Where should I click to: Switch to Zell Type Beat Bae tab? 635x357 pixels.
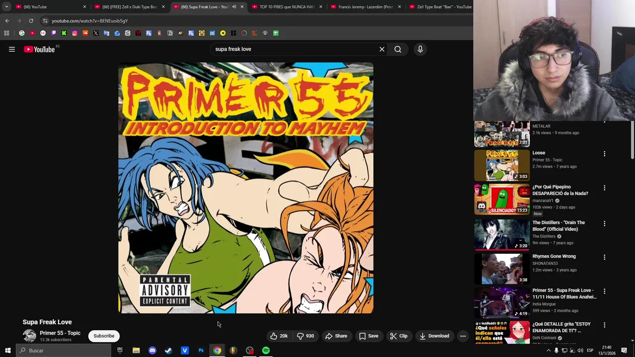[x=440, y=6]
